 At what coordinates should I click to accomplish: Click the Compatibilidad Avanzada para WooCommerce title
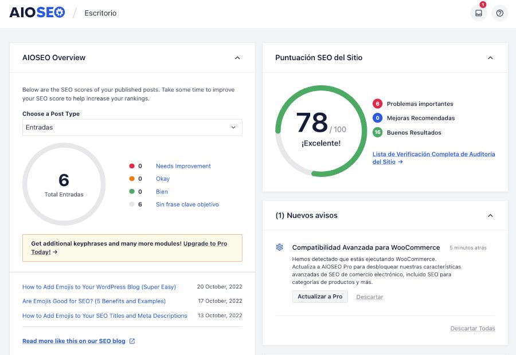366,247
